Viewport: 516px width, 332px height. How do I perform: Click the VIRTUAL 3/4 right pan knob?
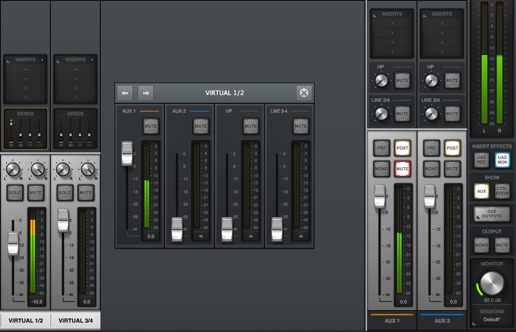88,169
